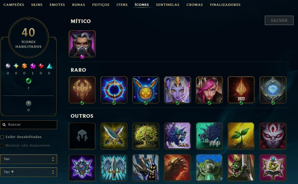Click the pink mythic gem counter icon

coord(33,66)
